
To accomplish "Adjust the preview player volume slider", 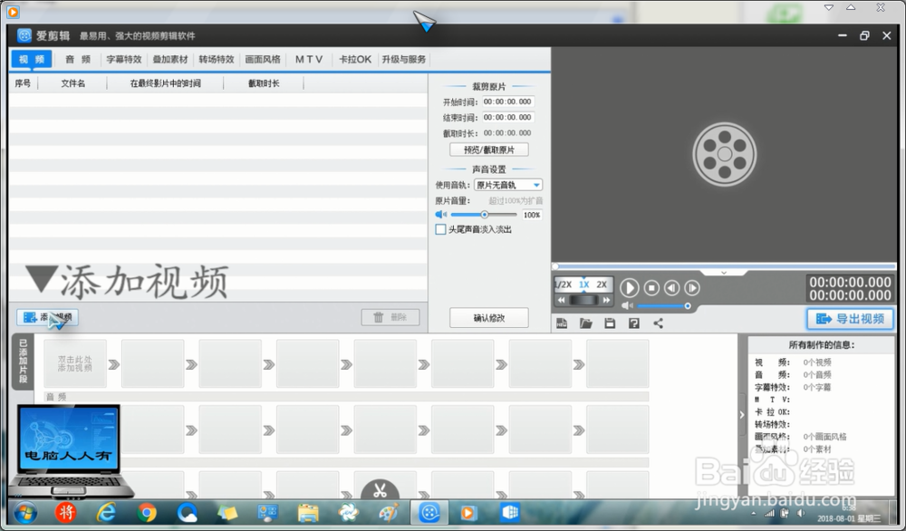I will [663, 305].
